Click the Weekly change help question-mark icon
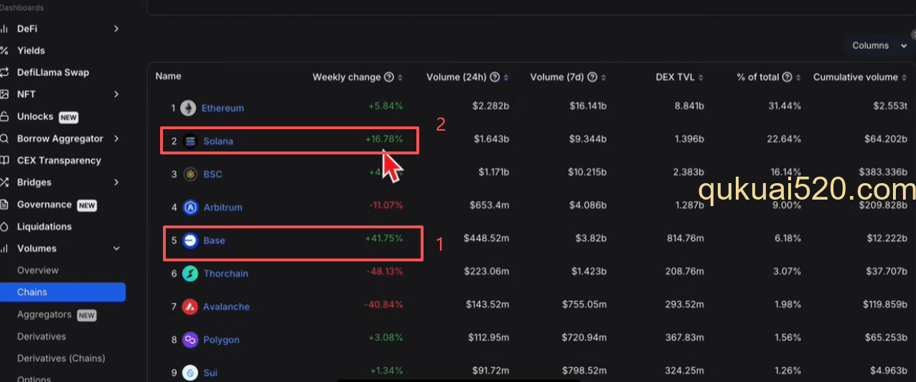The width and height of the screenshot is (916, 382). [389, 78]
